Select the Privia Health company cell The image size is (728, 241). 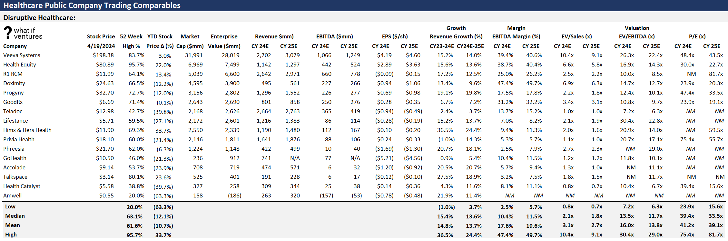coord(19,139)
